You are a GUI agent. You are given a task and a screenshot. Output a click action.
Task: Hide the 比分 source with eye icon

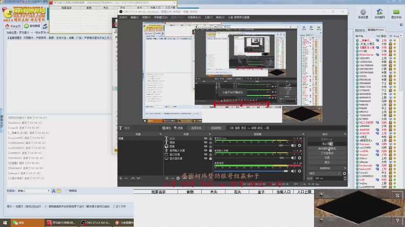tap(206, 138)
